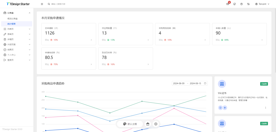Click the three-dot menu on SSL证书 card
This screenshot has height=132, width=276.
266,108
